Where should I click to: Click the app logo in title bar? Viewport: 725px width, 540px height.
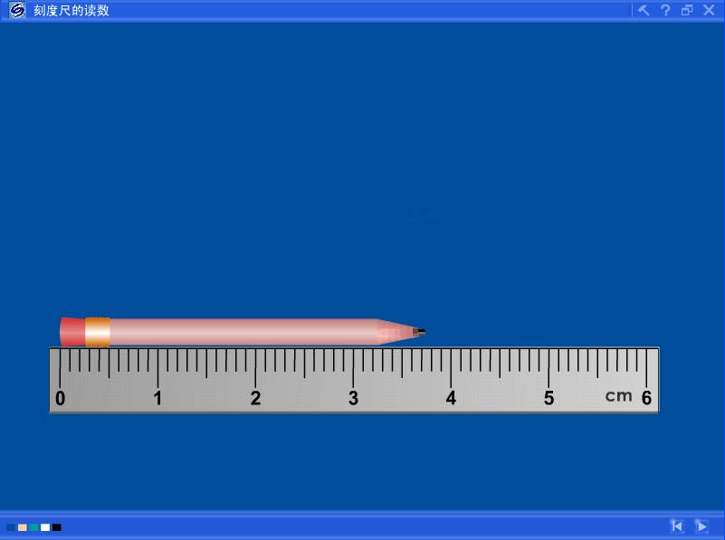17,11
